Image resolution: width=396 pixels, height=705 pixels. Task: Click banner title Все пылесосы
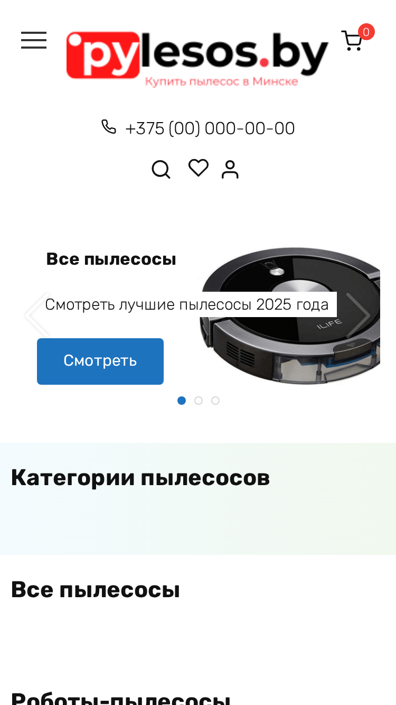pyautogui.click(x=111, y=259)
